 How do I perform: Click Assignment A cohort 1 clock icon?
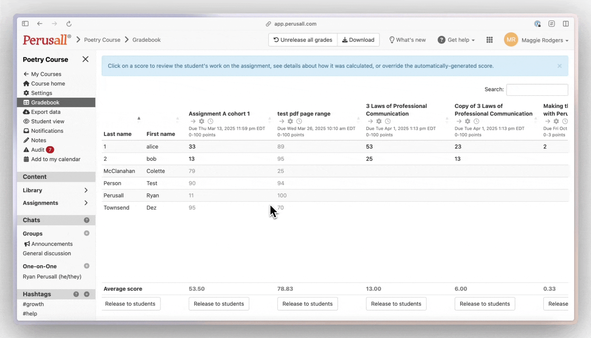click(210, 121)
